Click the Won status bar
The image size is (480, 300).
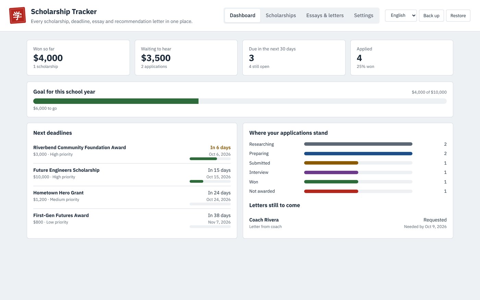click(x=358, y=182)
